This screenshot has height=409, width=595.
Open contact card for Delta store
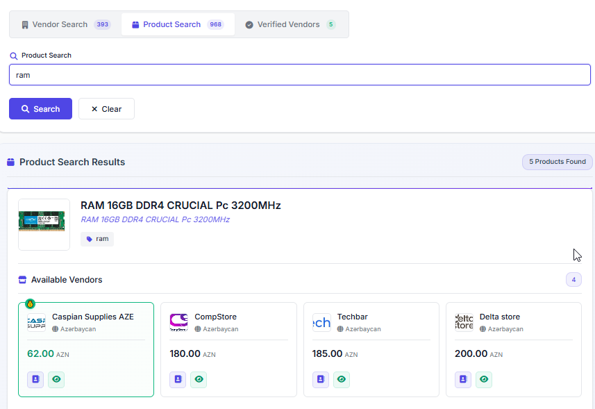[463, 379]
